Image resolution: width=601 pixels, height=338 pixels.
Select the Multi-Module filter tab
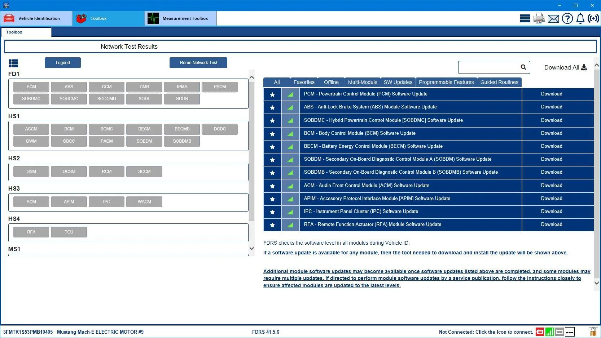coord(363,82)
